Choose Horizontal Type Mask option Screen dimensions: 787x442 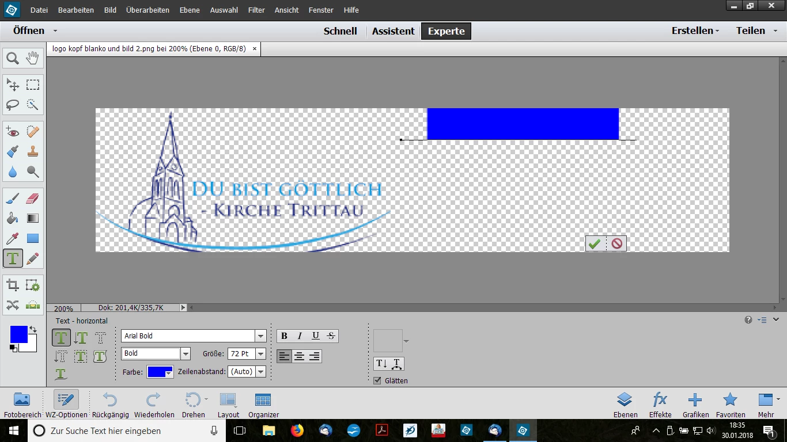pyautogui.click(x=100, y=338)
